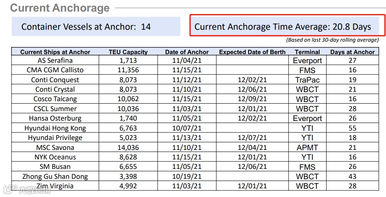
Task: Select the Container Vessels at Anchor box
Action: coord(96,26)
